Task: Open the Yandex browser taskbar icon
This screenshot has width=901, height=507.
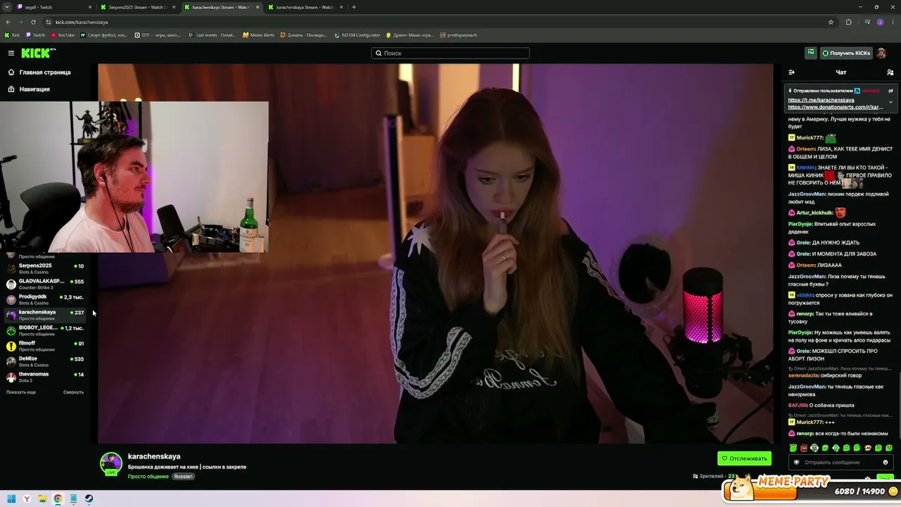Action: click(27, 499)
